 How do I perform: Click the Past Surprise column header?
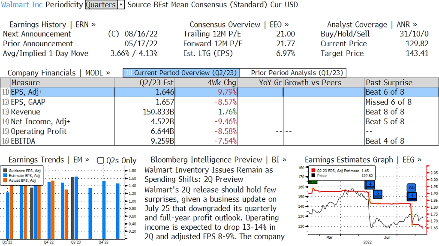[x=402, y=83]
